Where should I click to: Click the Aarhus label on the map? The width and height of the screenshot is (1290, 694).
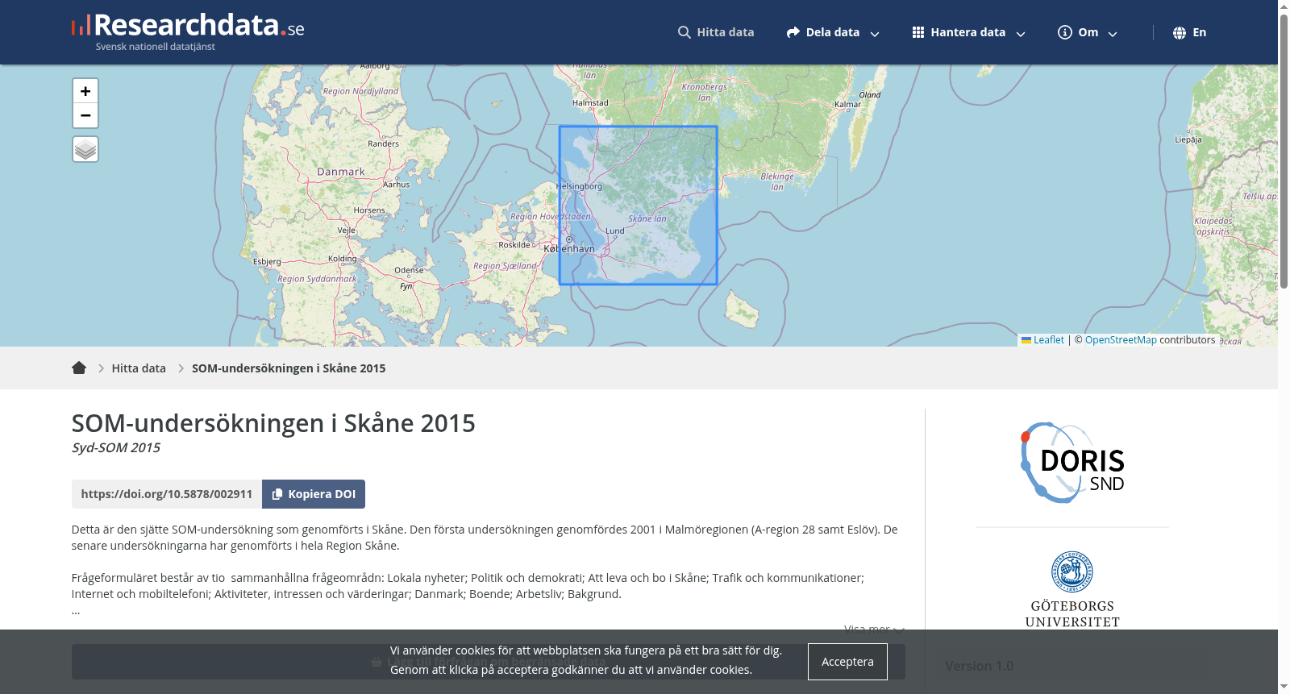pyautogui.click(x=397, y=185)
